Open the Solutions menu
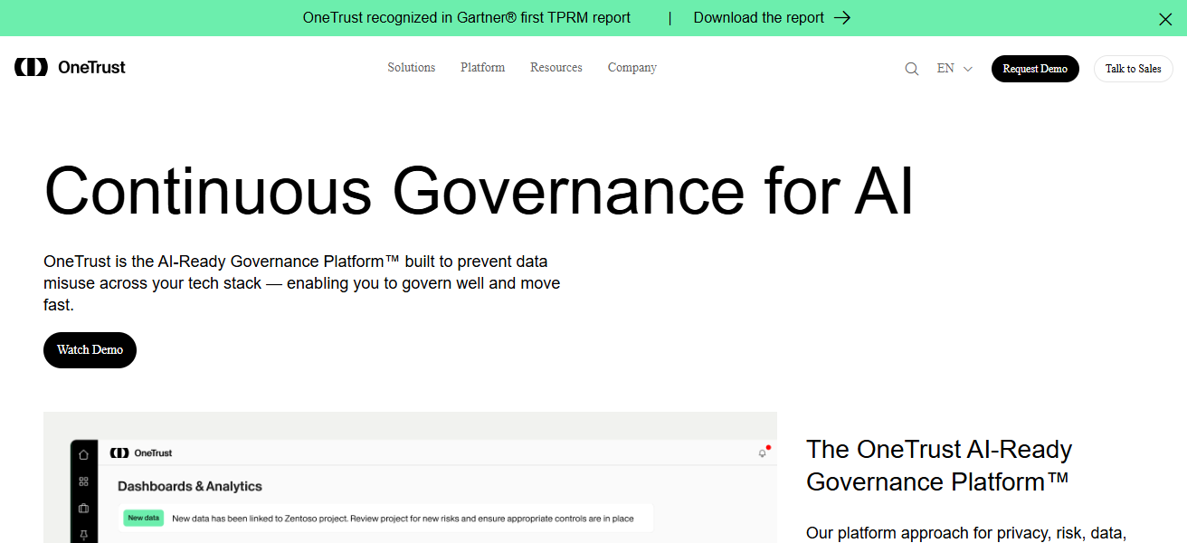 tap(412, 68)
